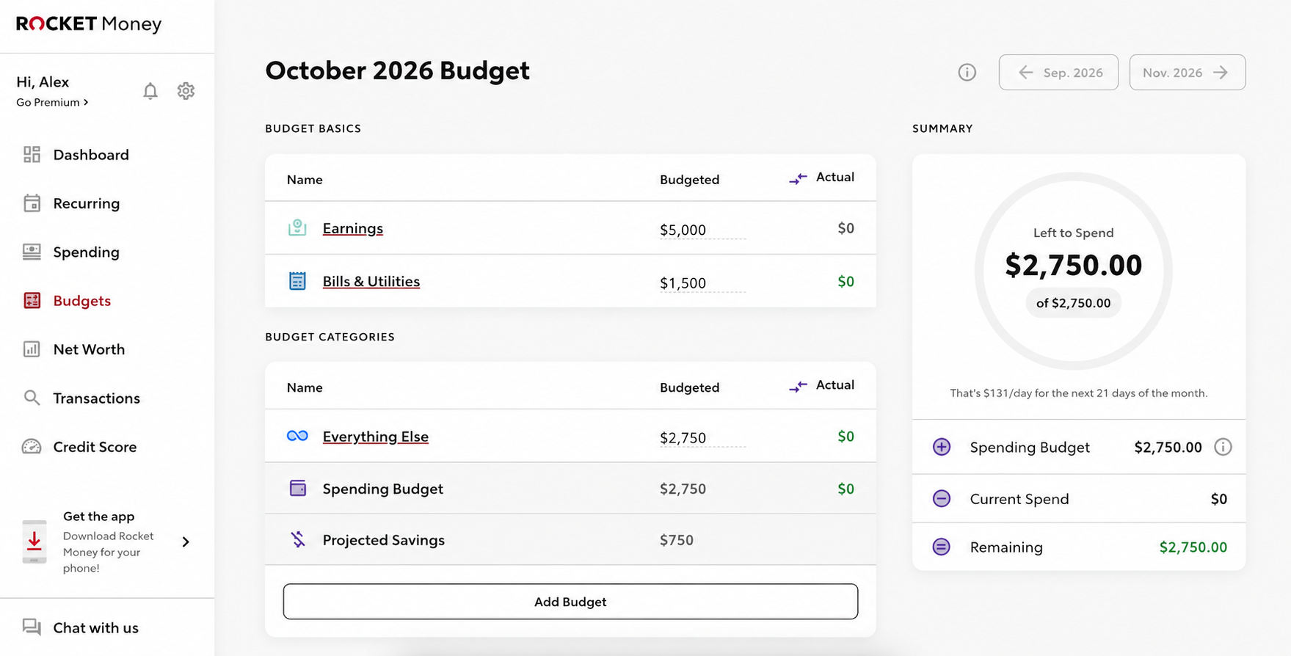
Task: Click the Transactions magnifier icon
Action: [x=32, y=398]
